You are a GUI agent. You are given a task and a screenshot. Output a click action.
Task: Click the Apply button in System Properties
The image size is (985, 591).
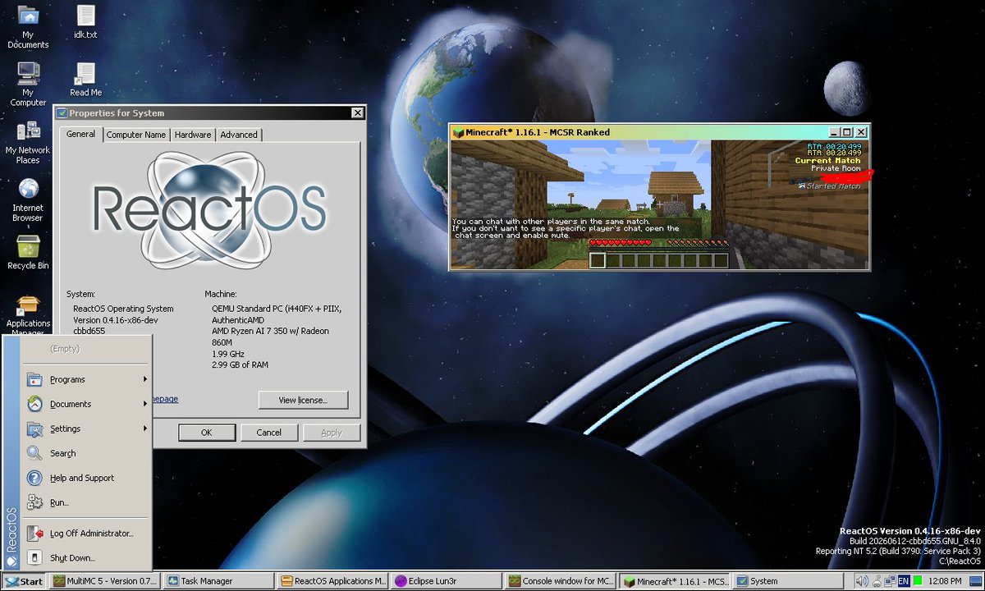pos(332,433)
